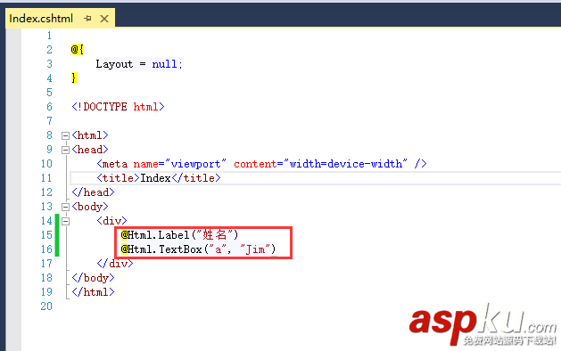Click the opening <head> tag text

(90, 150)
